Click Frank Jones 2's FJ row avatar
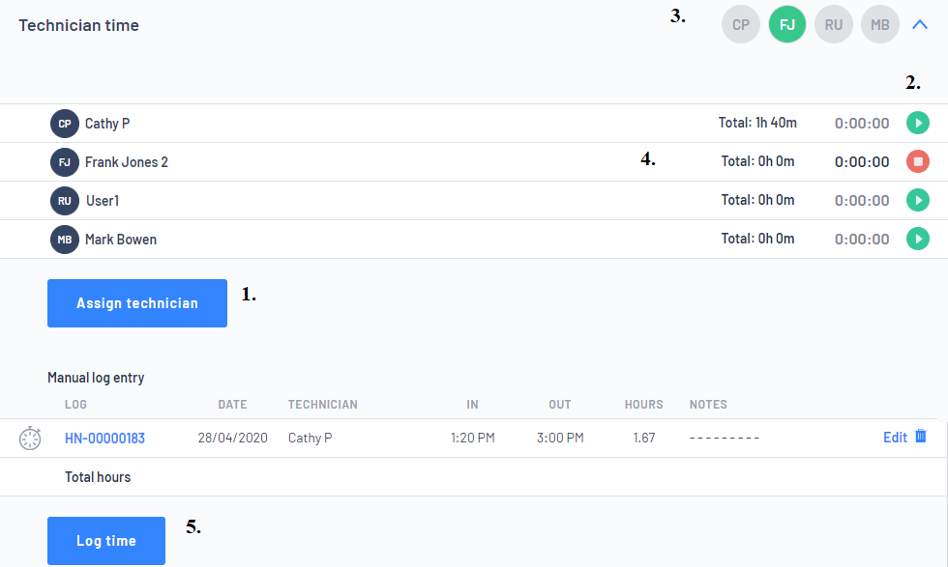The image size is (948, 567). tap(65, 162)
